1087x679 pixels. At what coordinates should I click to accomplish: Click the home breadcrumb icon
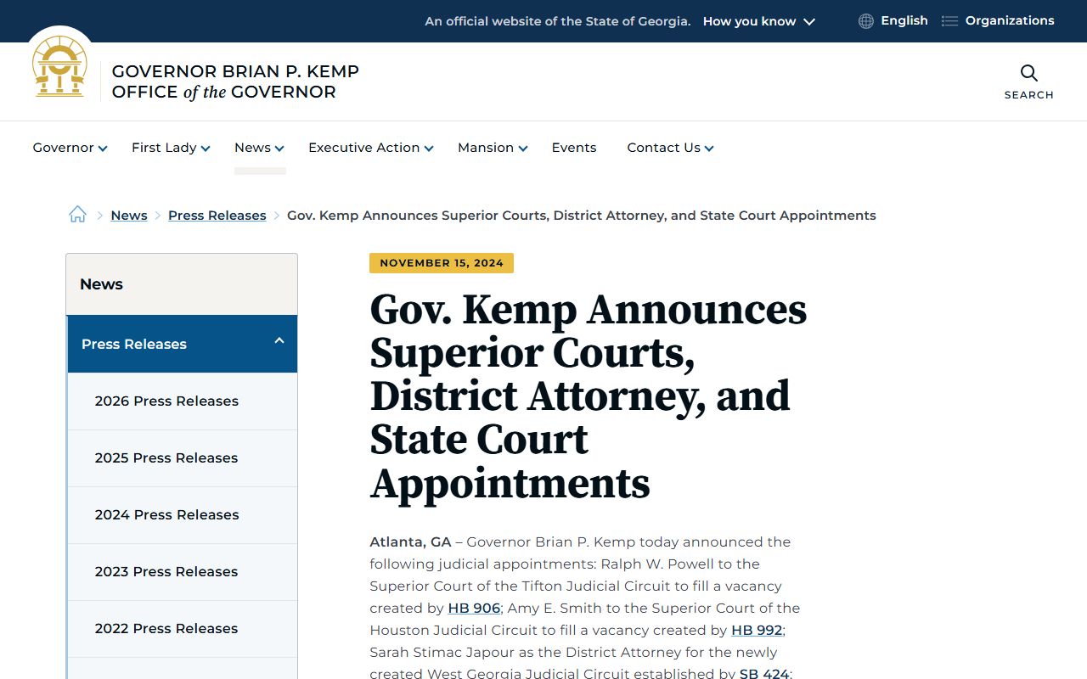[x=77, y=215]
